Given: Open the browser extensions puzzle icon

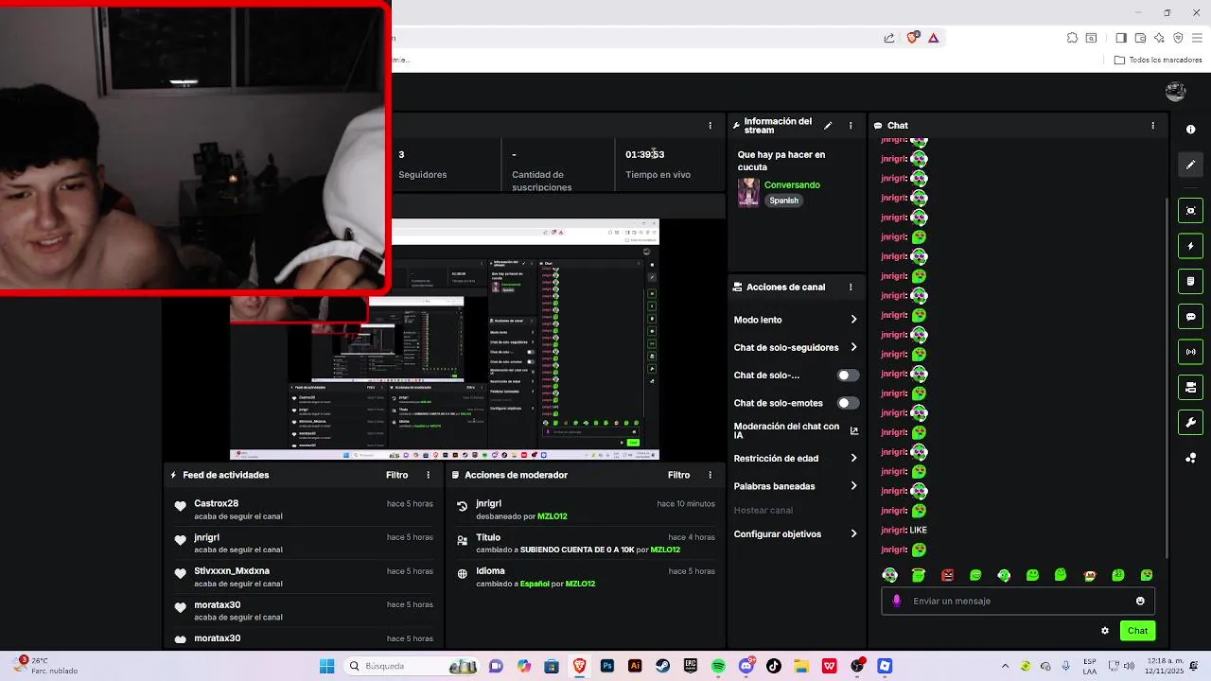Looking at the screenshot, I should coord(1072,38).
